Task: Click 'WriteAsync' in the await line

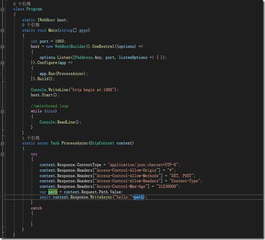Action: (x=101, y=197)
